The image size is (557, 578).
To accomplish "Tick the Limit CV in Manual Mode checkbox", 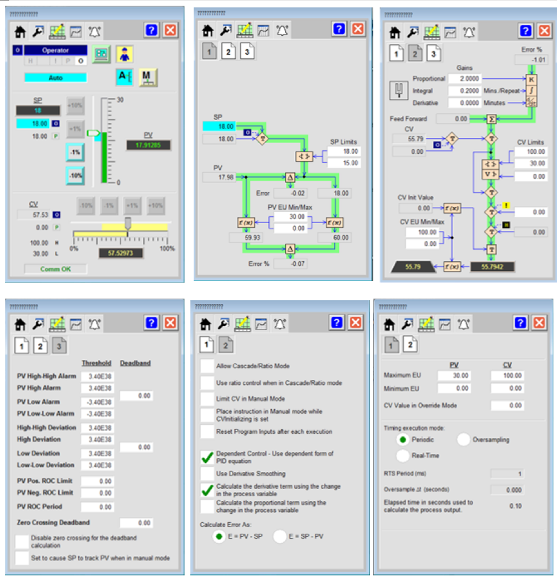I will point(208,399).
